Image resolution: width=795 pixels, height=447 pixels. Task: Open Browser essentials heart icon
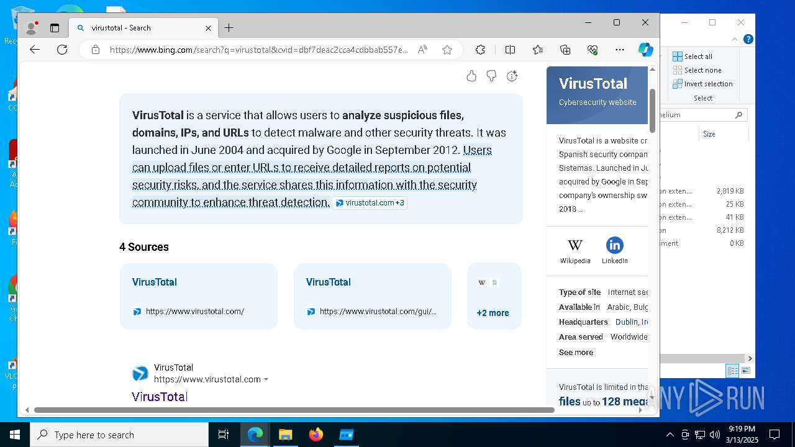(593, 50)
